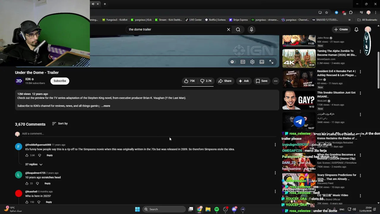
Task: Subscribe to the IGN channel
Action: 60,81
